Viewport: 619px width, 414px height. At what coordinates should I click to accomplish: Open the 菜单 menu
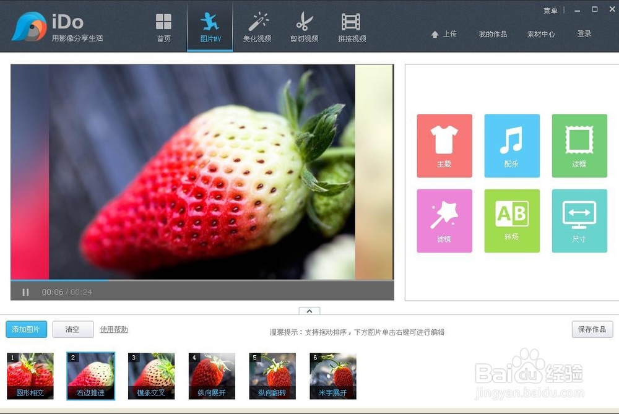(550, 10)
